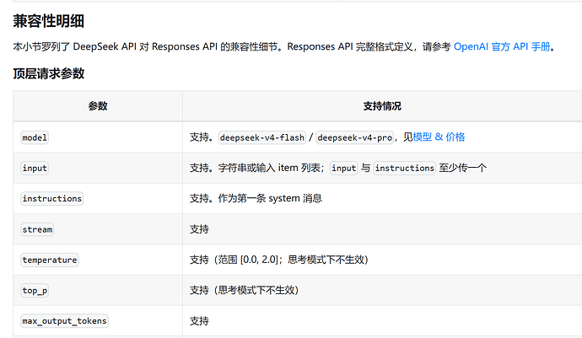Click the deepseek-v4-pro code tag
This screenshot has height=338, width=582.
point(354,137)
